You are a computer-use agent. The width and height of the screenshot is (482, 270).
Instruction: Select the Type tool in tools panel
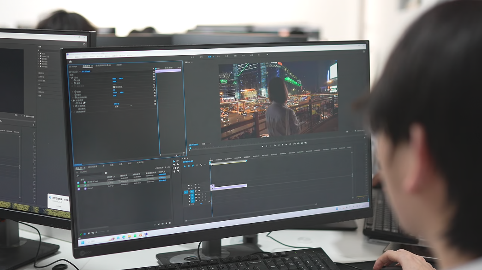(178, 171)
